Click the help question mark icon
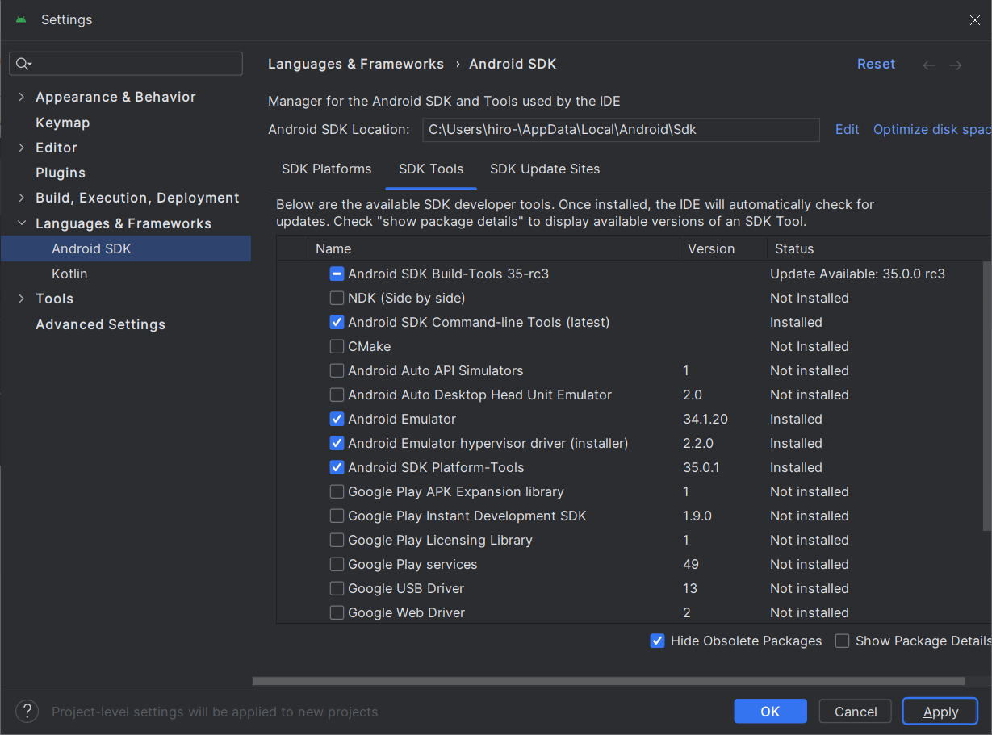Viewport: 992px width, 735px height. point(27,711)
